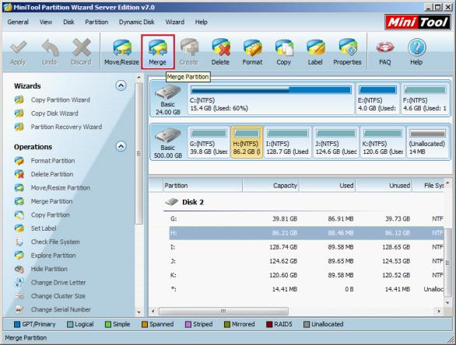Open the General menu
This screenshot has height=345, width=456.
pyautogui.click(x=18, y=22)
